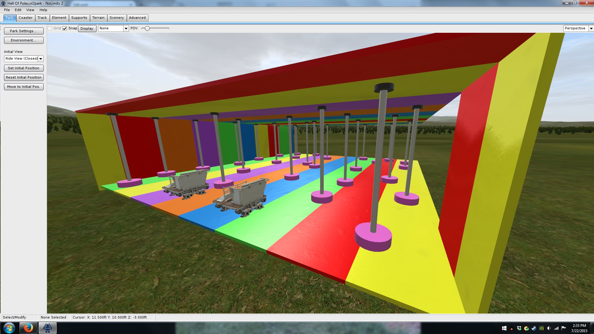This screenshot has height=334, width=594.
Task: Click the Action Center flag icon
Action: coord(564,328)
